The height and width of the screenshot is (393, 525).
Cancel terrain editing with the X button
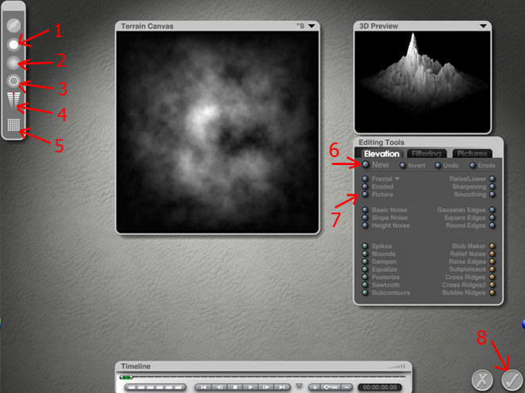pos(482,380)
